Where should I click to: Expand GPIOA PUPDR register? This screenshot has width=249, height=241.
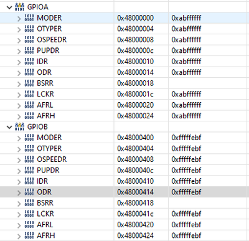pos(19,51)
